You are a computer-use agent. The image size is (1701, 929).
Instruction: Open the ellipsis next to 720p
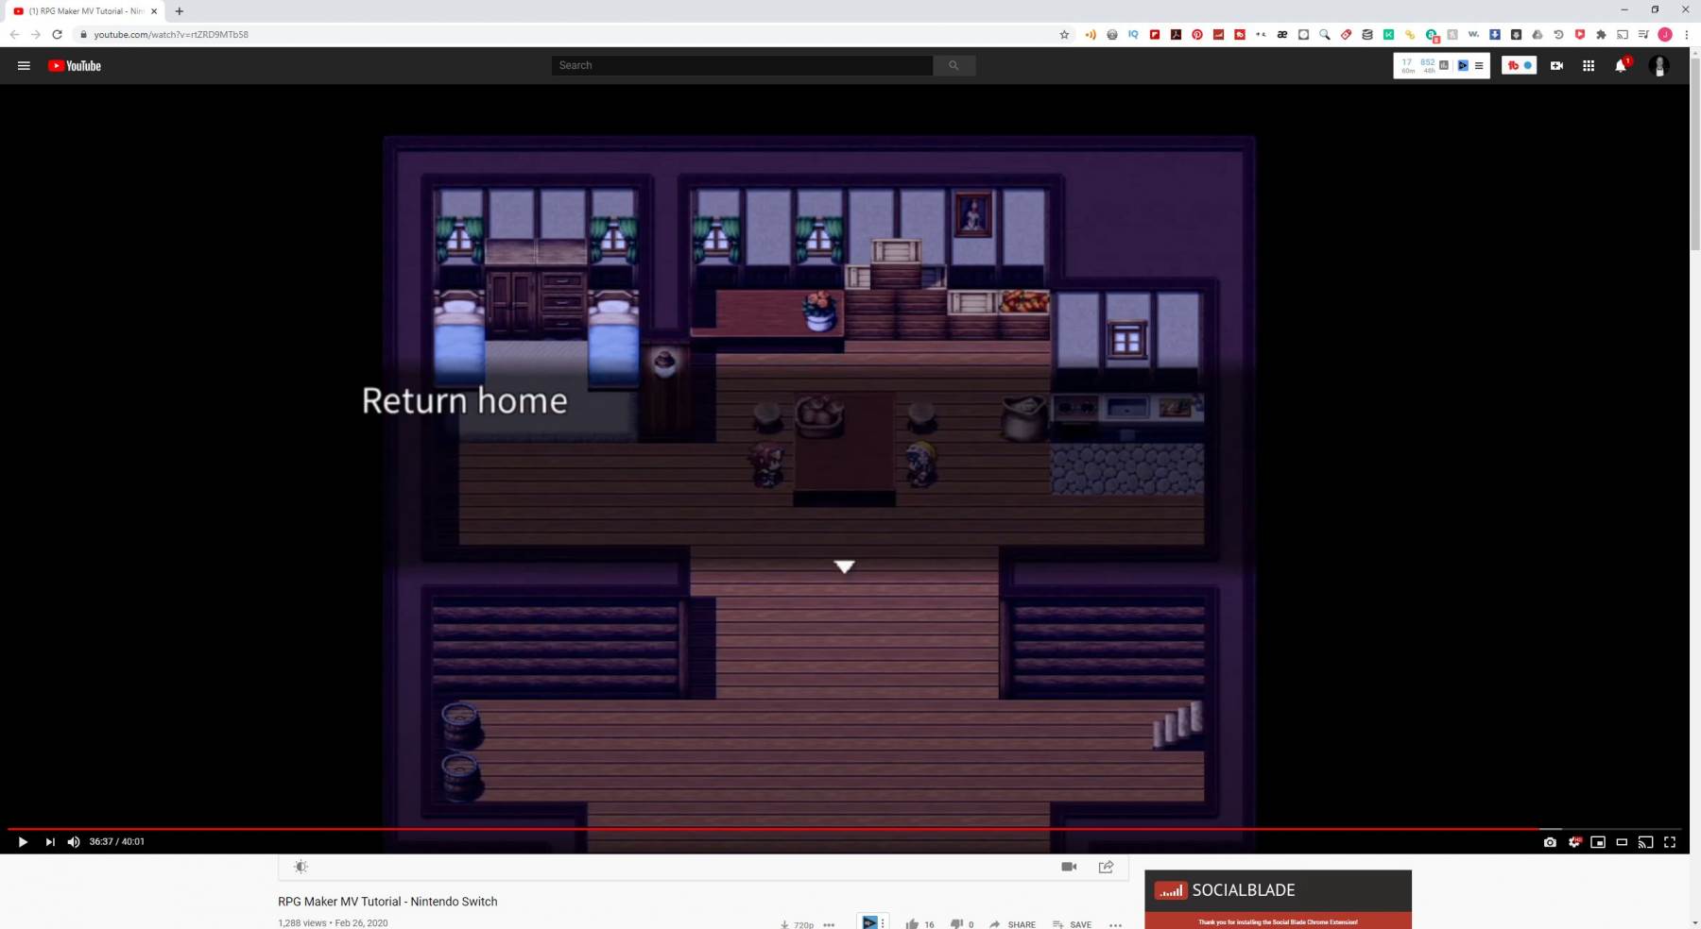coord(829,924)
